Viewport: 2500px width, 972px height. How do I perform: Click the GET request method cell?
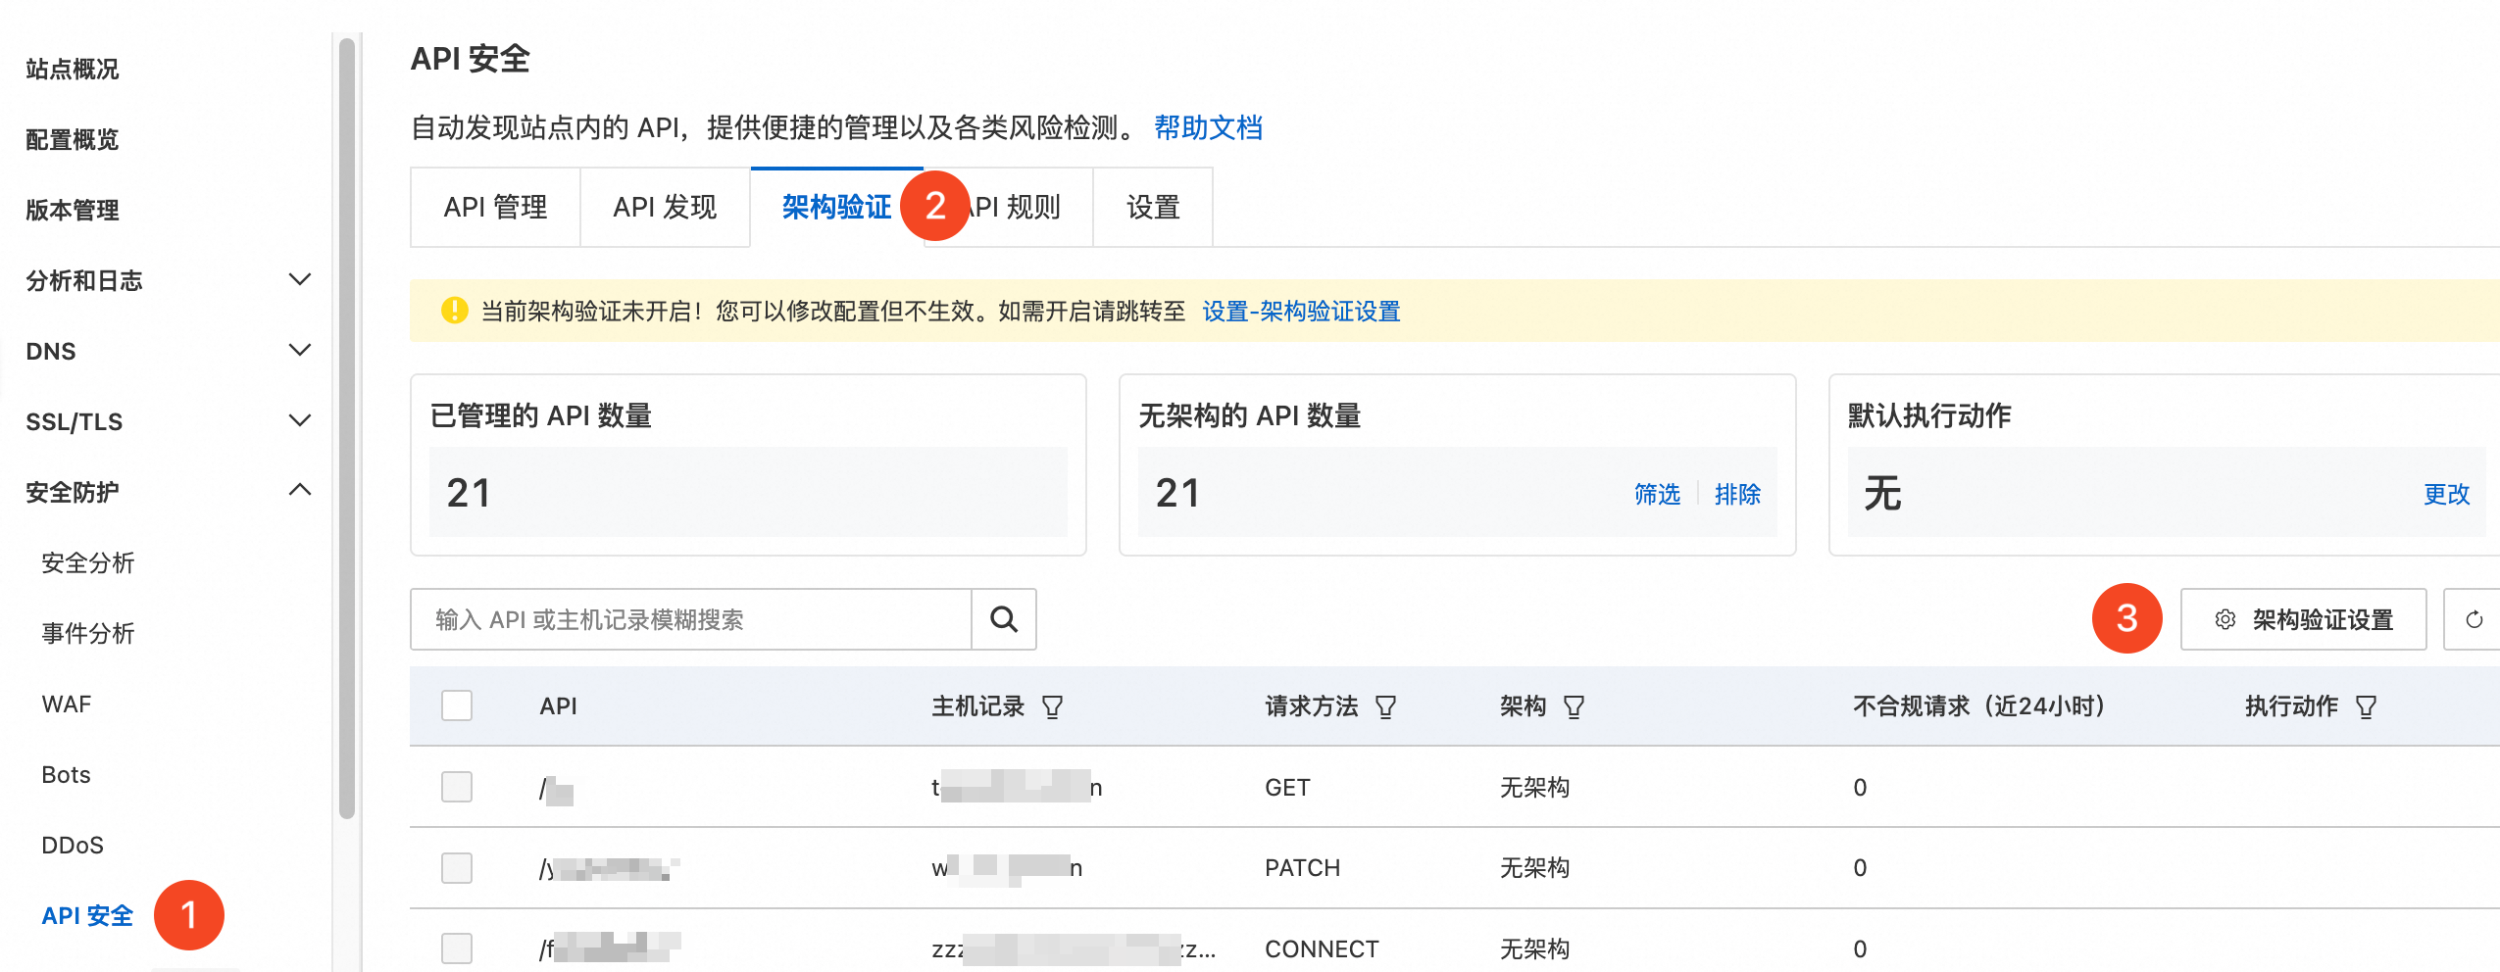(1287, 787)
